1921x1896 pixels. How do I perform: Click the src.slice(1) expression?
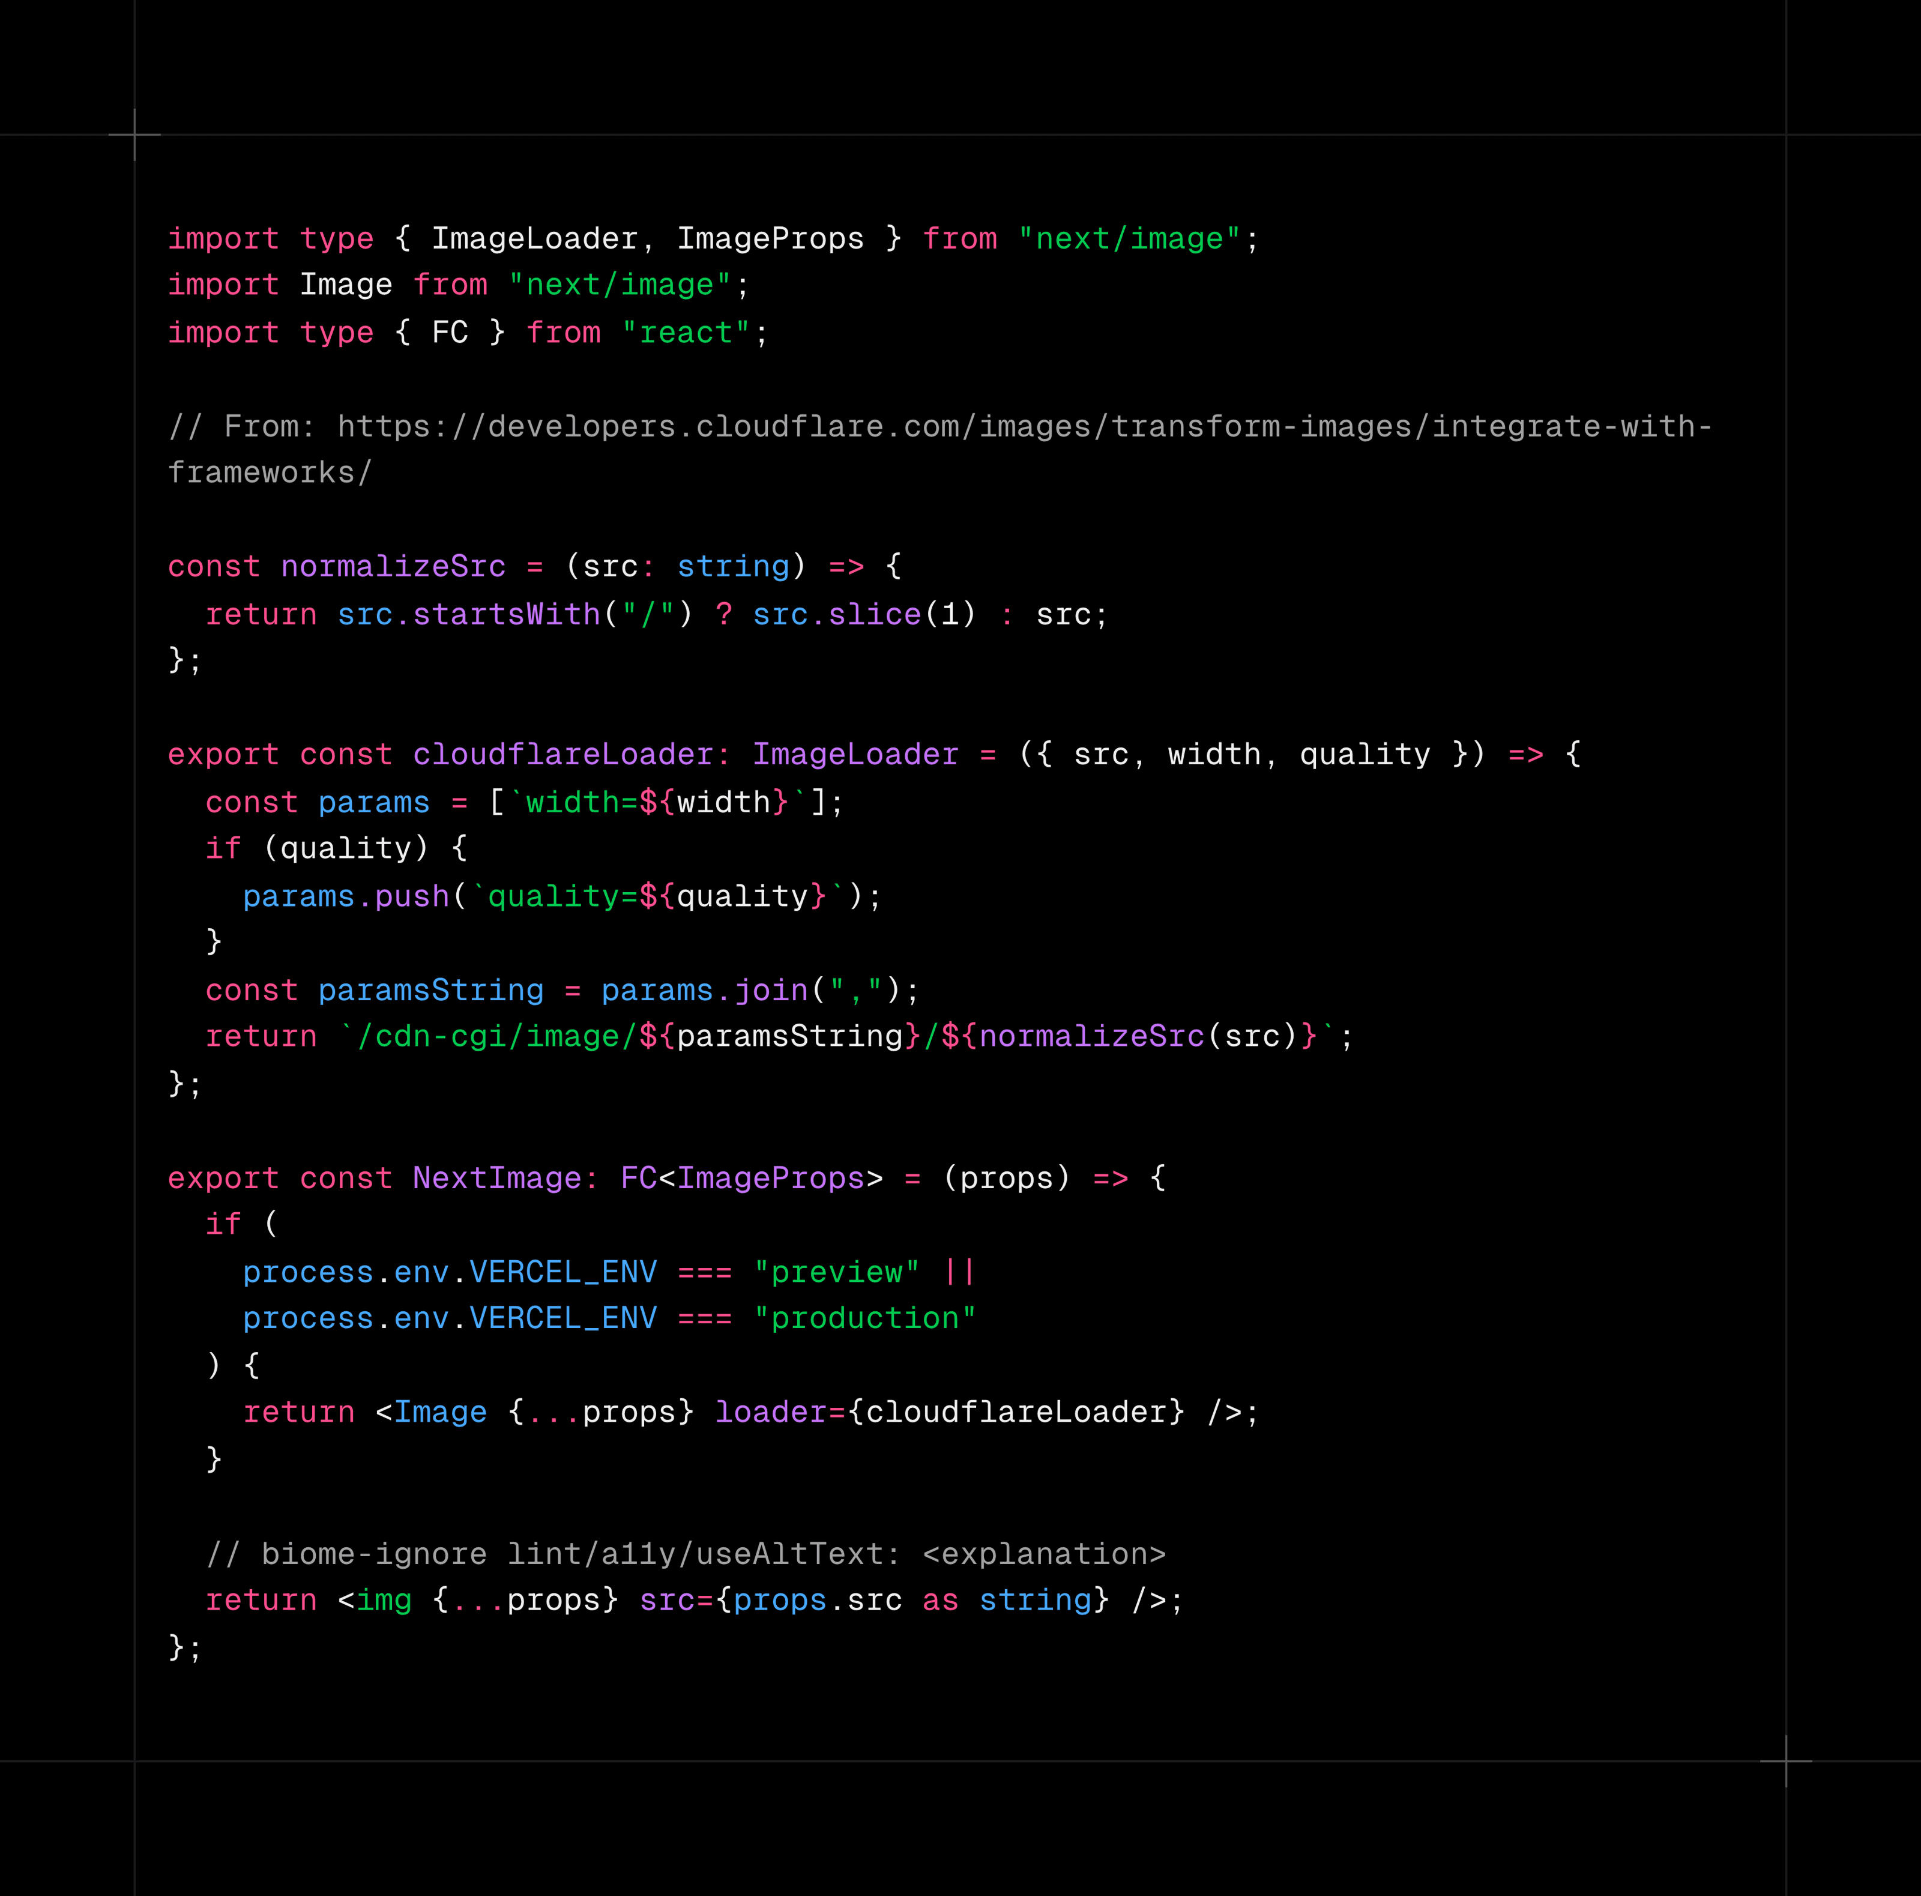[864, 614]
